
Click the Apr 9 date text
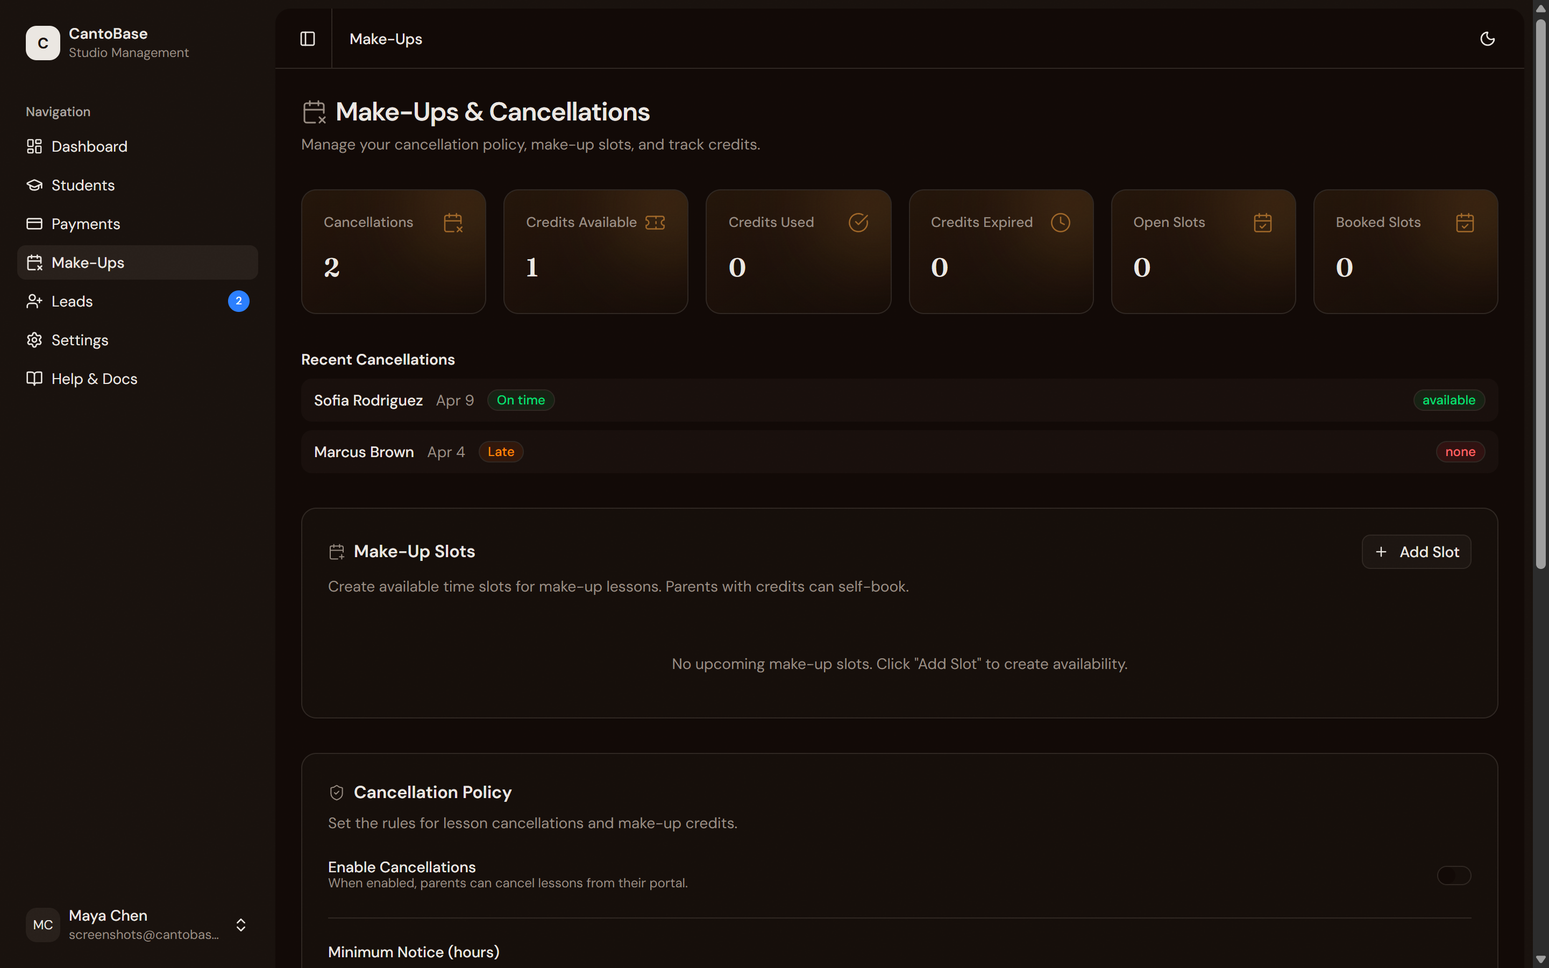click(455, 401)
